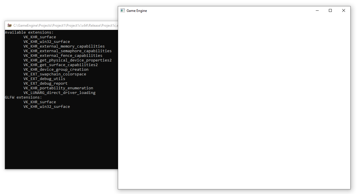
Task: Click VK_KHR_device_group_creation line
Action: point(56,70)
